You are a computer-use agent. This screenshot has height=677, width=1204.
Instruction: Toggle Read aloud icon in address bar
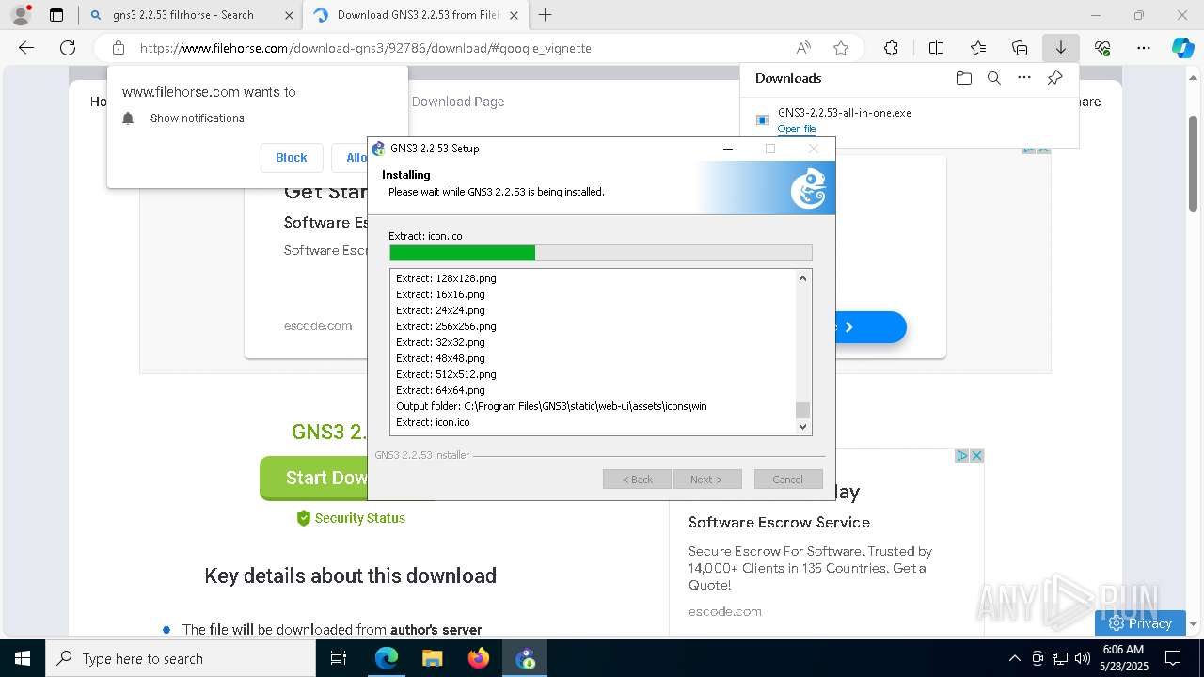pos(803,48)
